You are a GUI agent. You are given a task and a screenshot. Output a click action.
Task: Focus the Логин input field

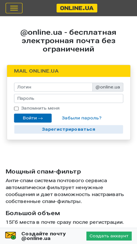(x=53, y=87)
